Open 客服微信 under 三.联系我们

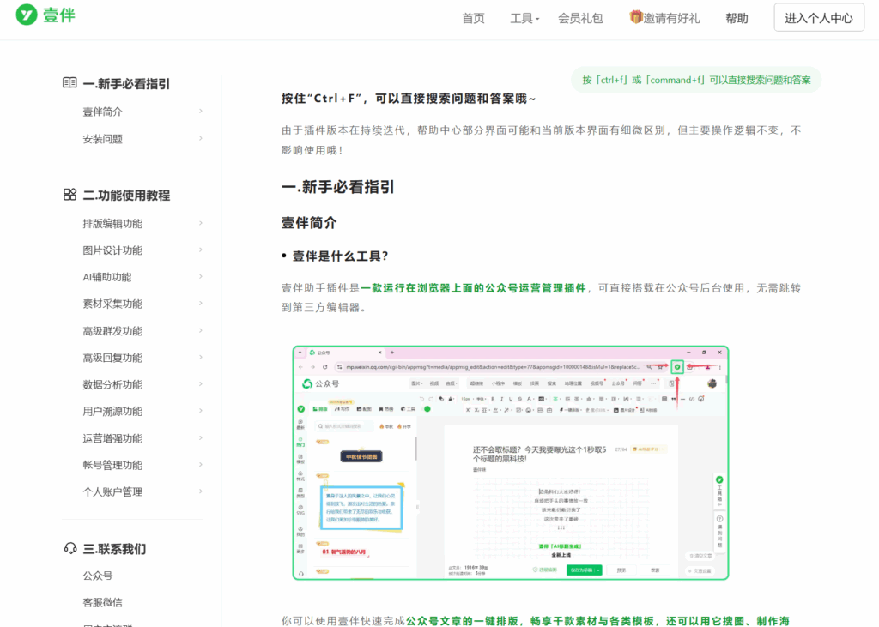click(103, 602)
